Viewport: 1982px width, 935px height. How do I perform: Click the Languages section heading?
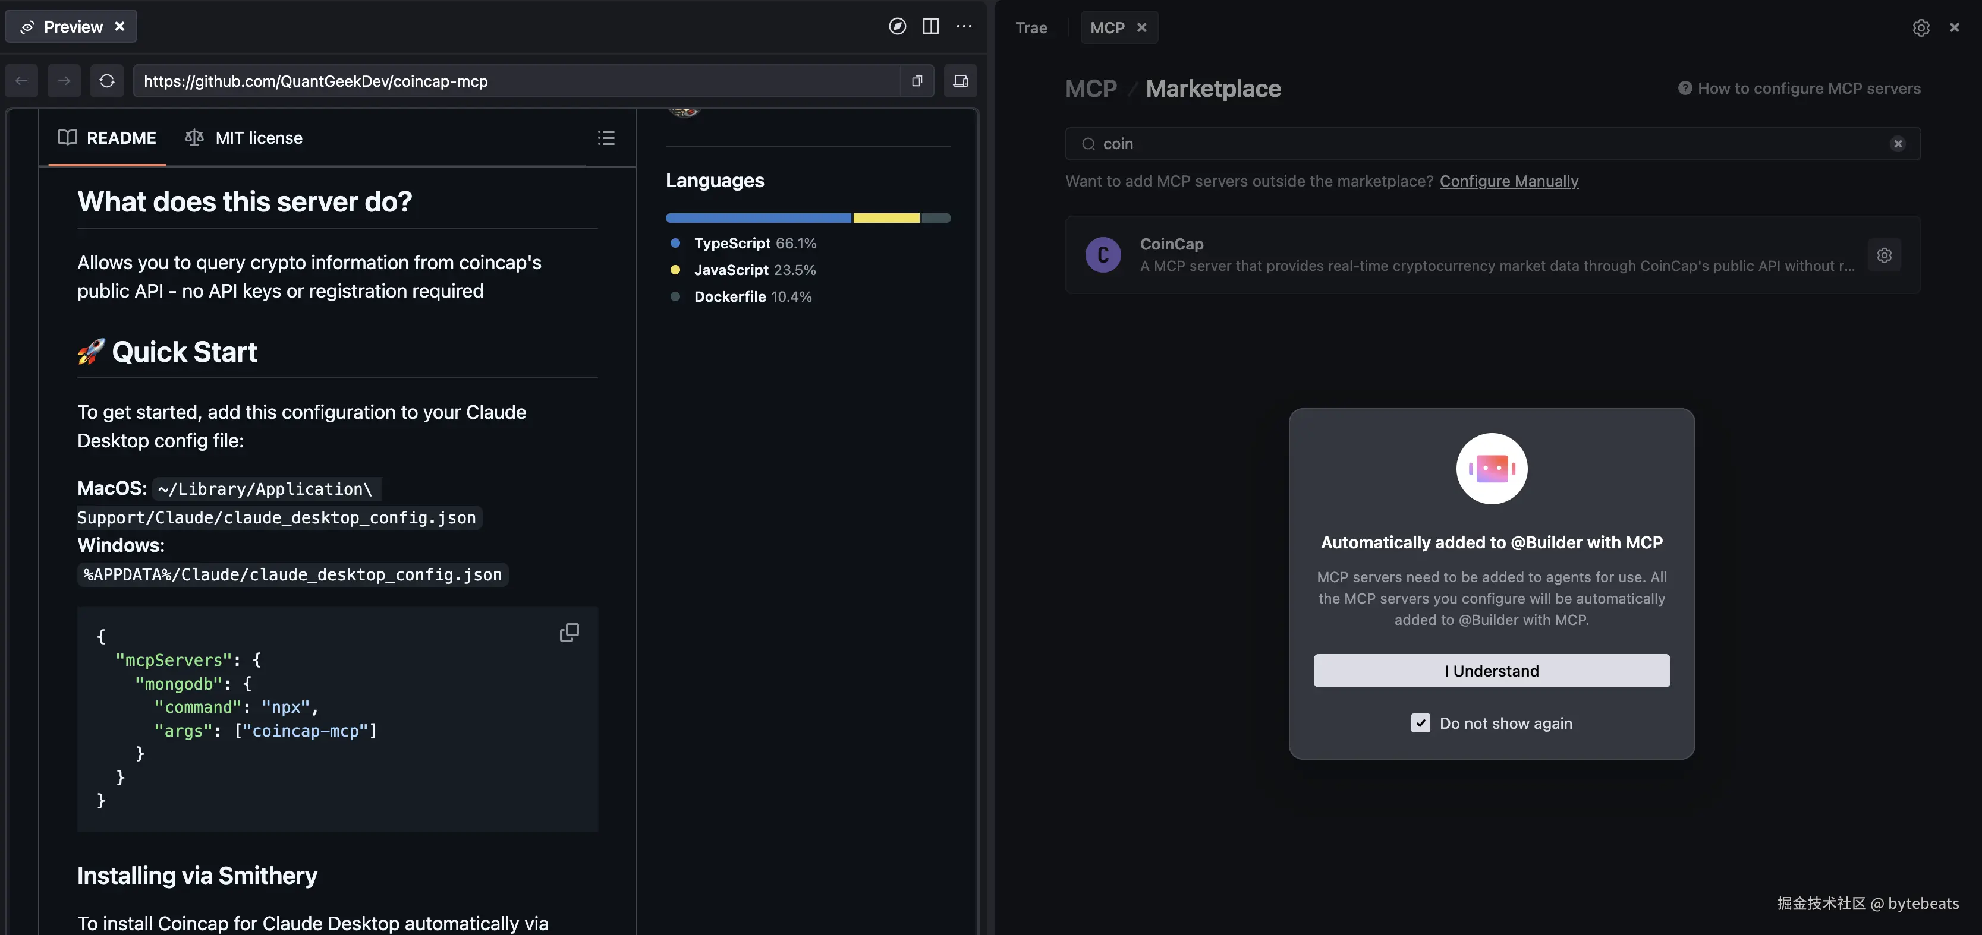pos(715,181)
